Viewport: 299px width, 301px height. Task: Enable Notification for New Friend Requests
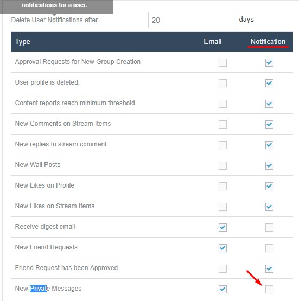point(269,248)
